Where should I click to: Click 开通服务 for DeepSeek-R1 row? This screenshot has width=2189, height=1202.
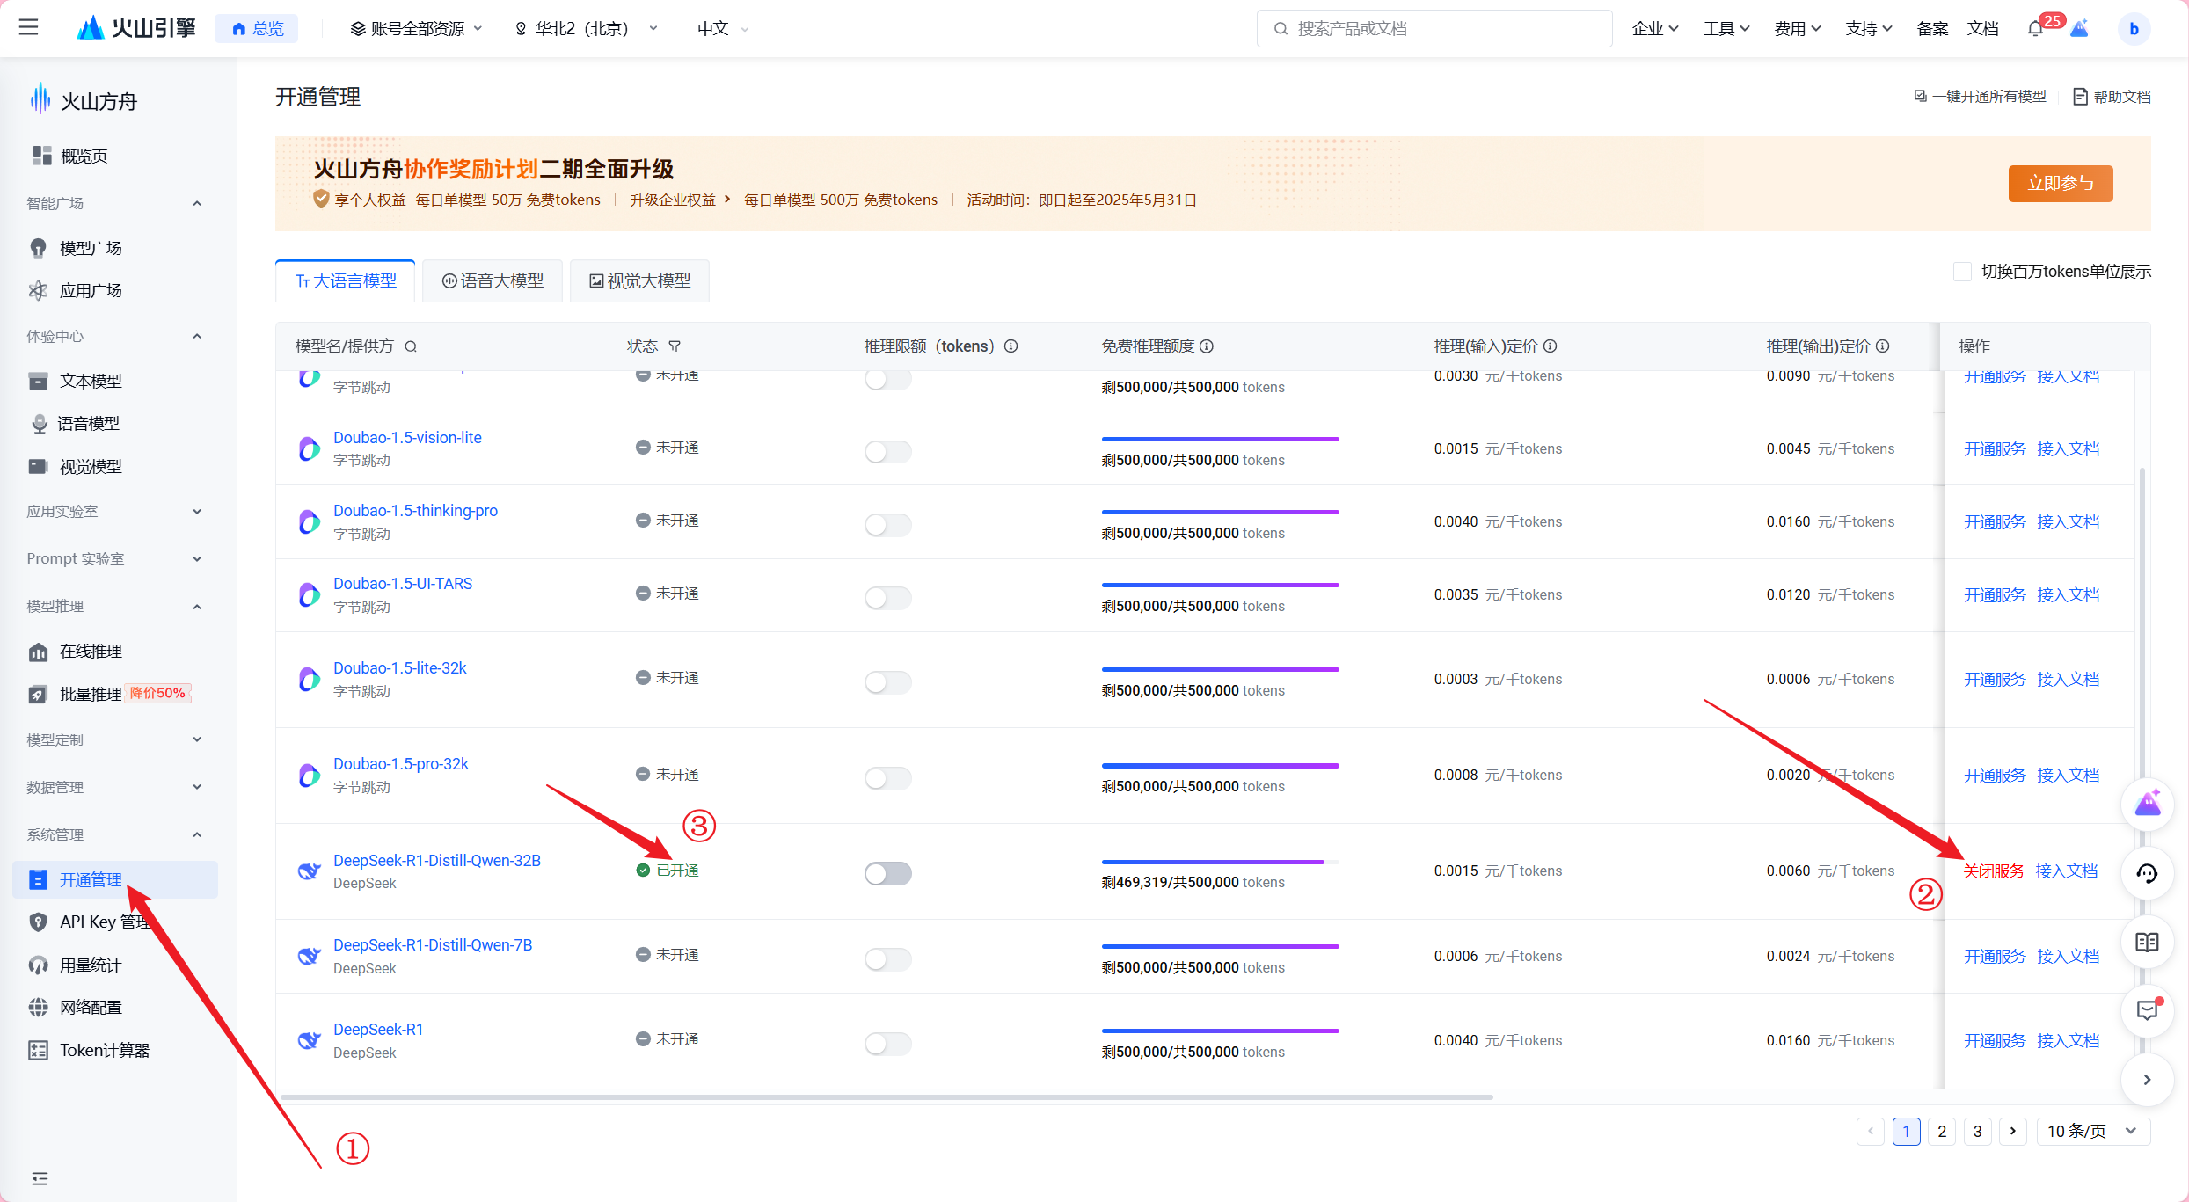point(1995,1040)
